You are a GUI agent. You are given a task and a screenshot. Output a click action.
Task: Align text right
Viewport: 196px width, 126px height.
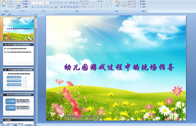pyautogui.click(x=68, y=7)
